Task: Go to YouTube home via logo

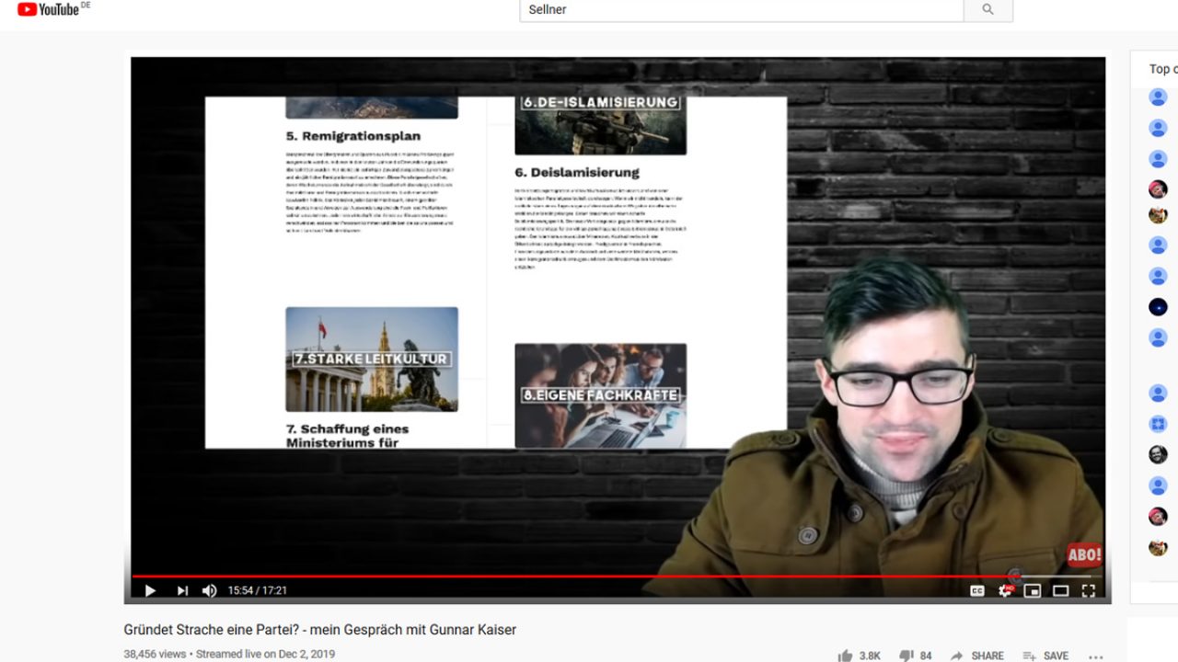Action: (x=53, y=9)
